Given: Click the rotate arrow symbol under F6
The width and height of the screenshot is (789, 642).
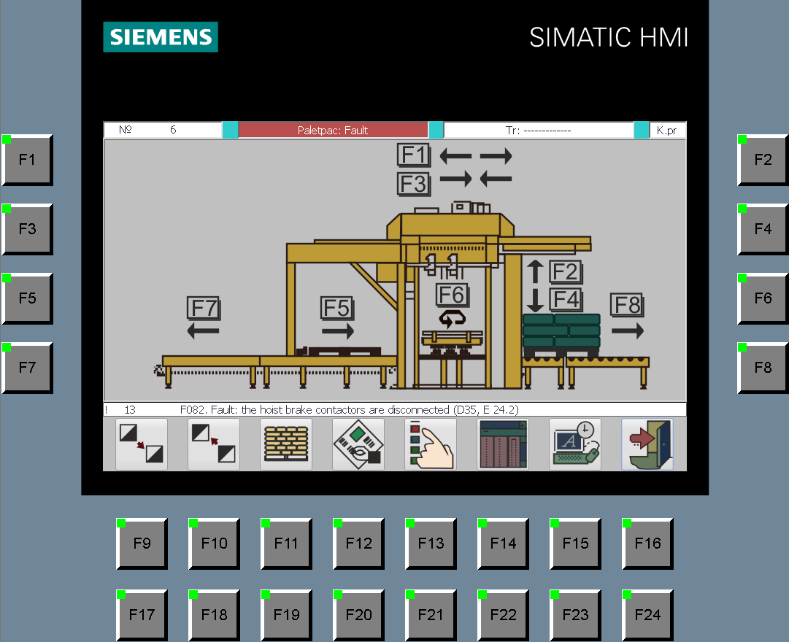Looking at the screenshot, I should tap(453, 319).
